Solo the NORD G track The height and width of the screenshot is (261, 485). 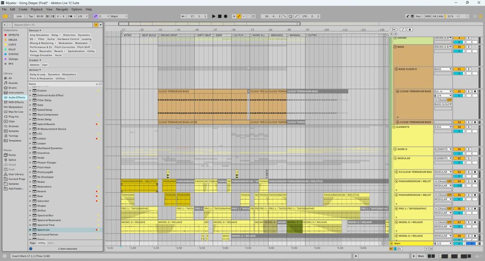[468, 149]
